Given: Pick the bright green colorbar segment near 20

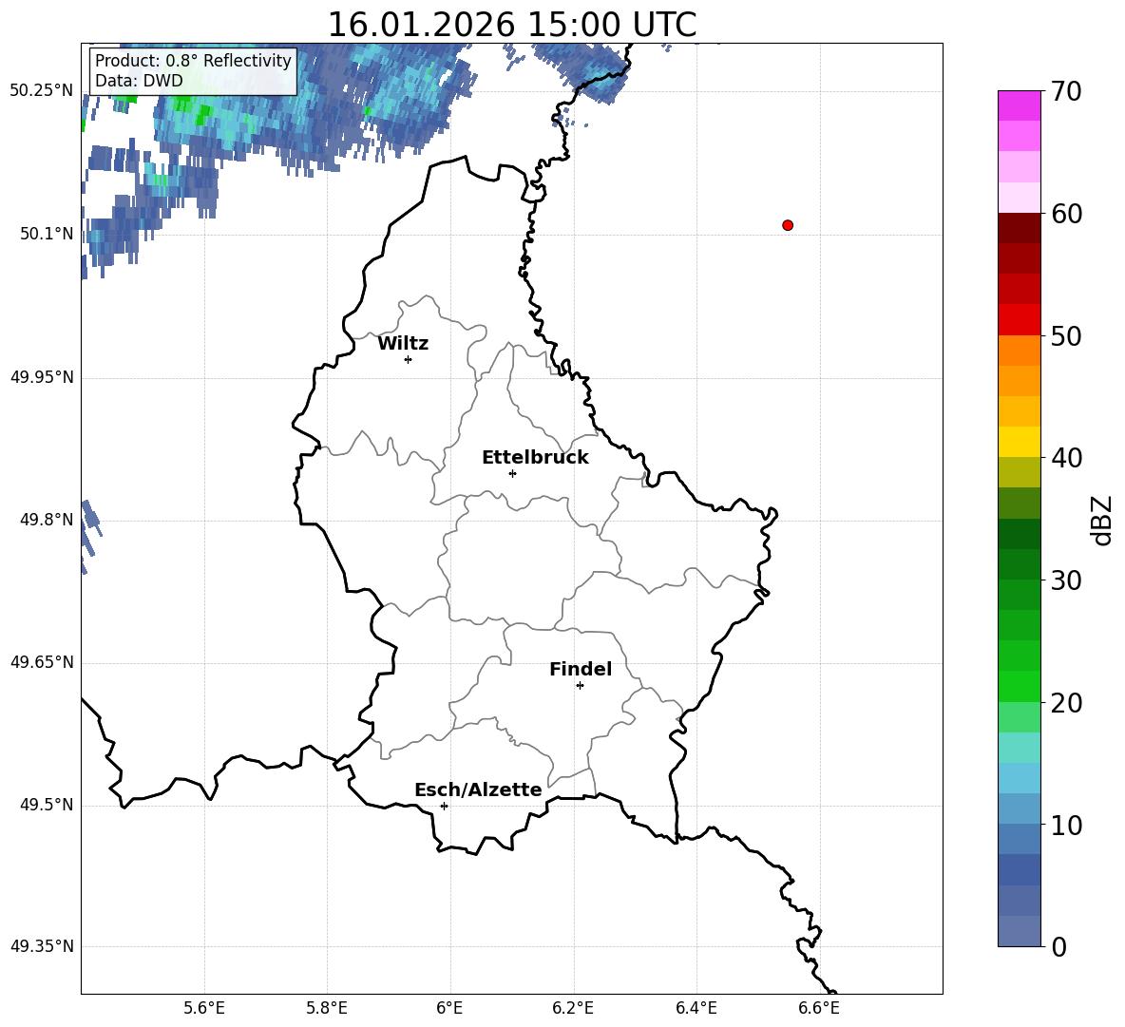Looking at the screenshot, I should coord(1019,686).
